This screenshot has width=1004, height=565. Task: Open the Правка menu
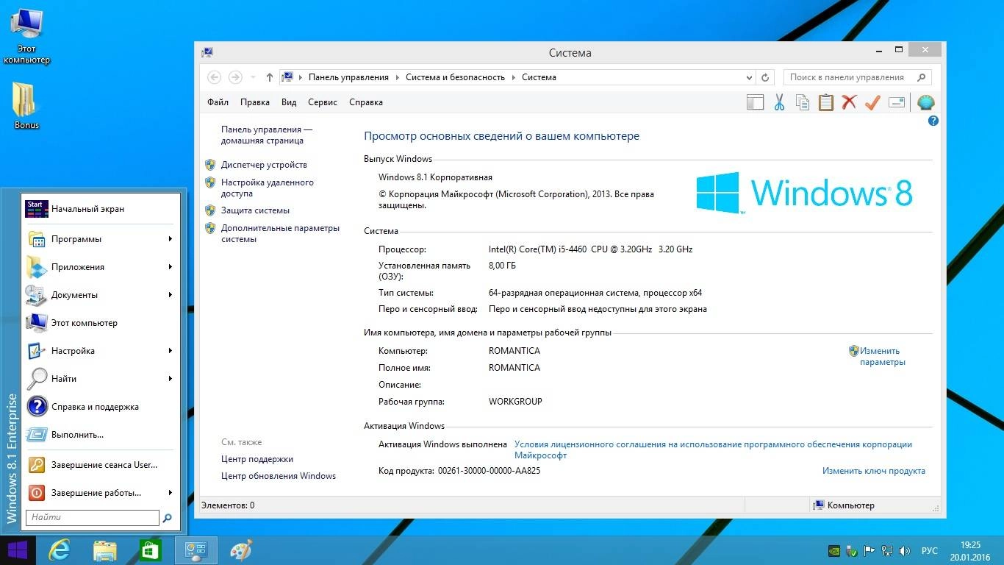click(255, 102)
